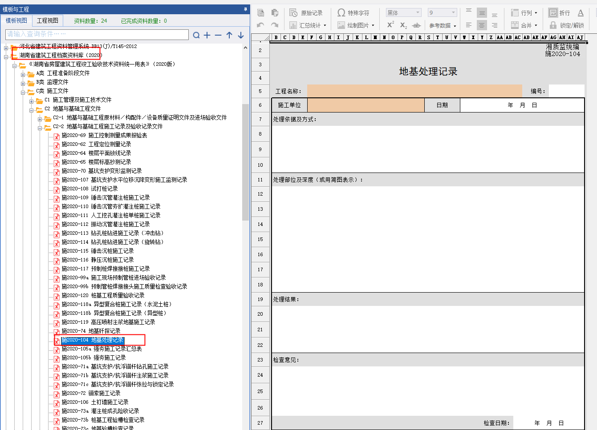Expand B类 监理文件 folder

coord(23,84)
